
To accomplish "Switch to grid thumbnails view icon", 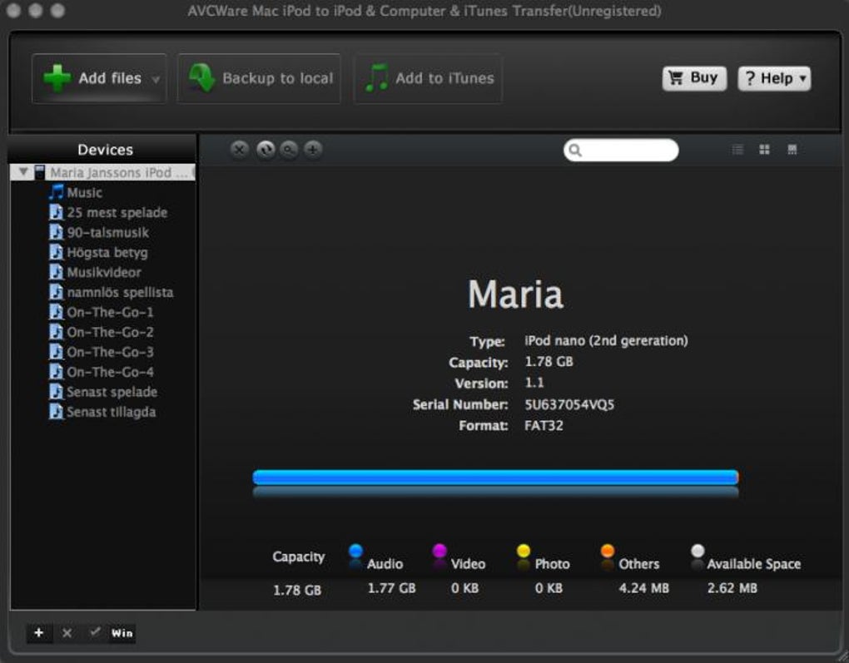I will 765,150.
